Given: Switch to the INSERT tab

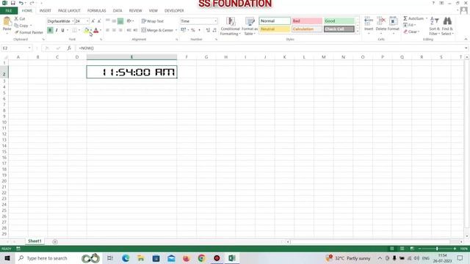Looking at the screenshot, I should point(46,11).
